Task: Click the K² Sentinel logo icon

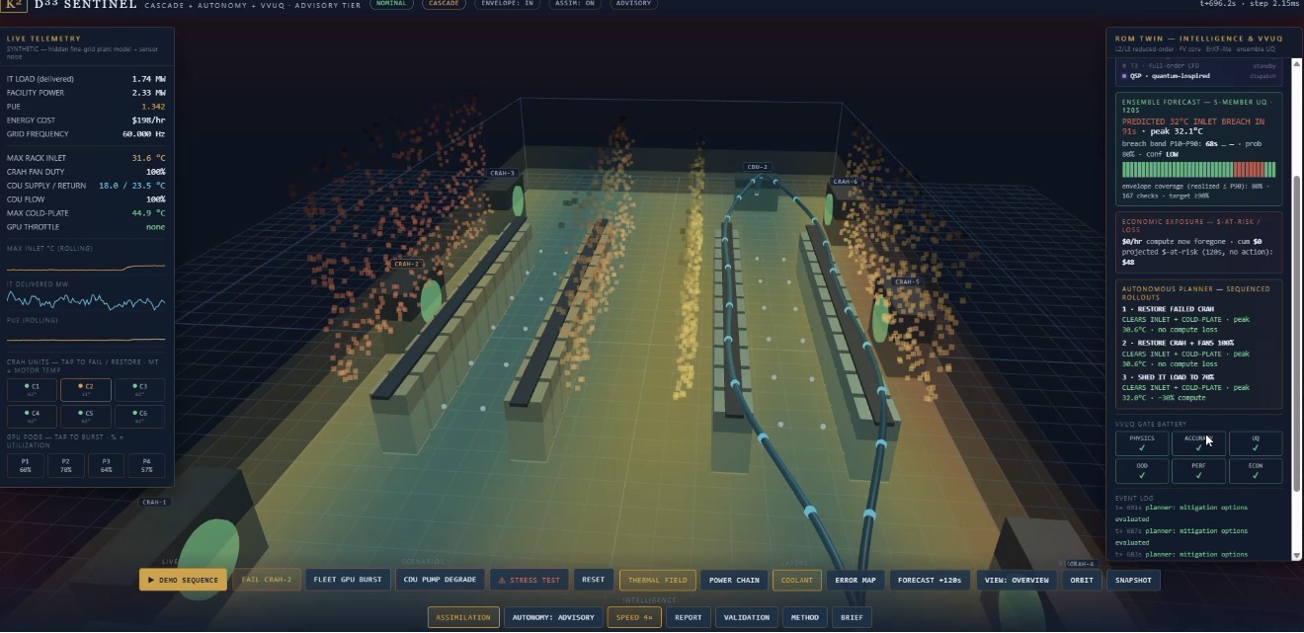Action: point(13,5)
